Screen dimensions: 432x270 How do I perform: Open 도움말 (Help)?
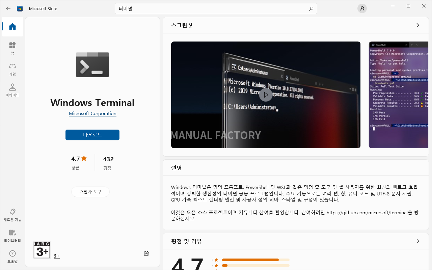(x=12, y=257)
